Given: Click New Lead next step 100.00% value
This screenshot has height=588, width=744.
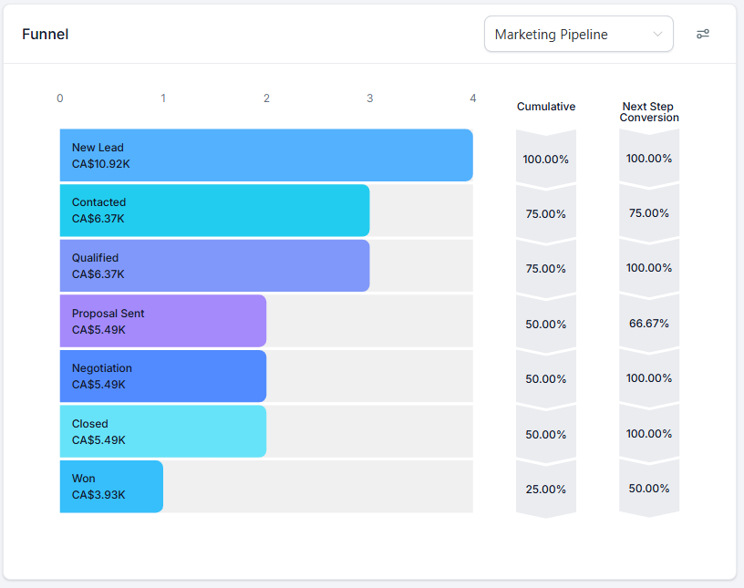Looking at the screenshot, I should [648, 158].
